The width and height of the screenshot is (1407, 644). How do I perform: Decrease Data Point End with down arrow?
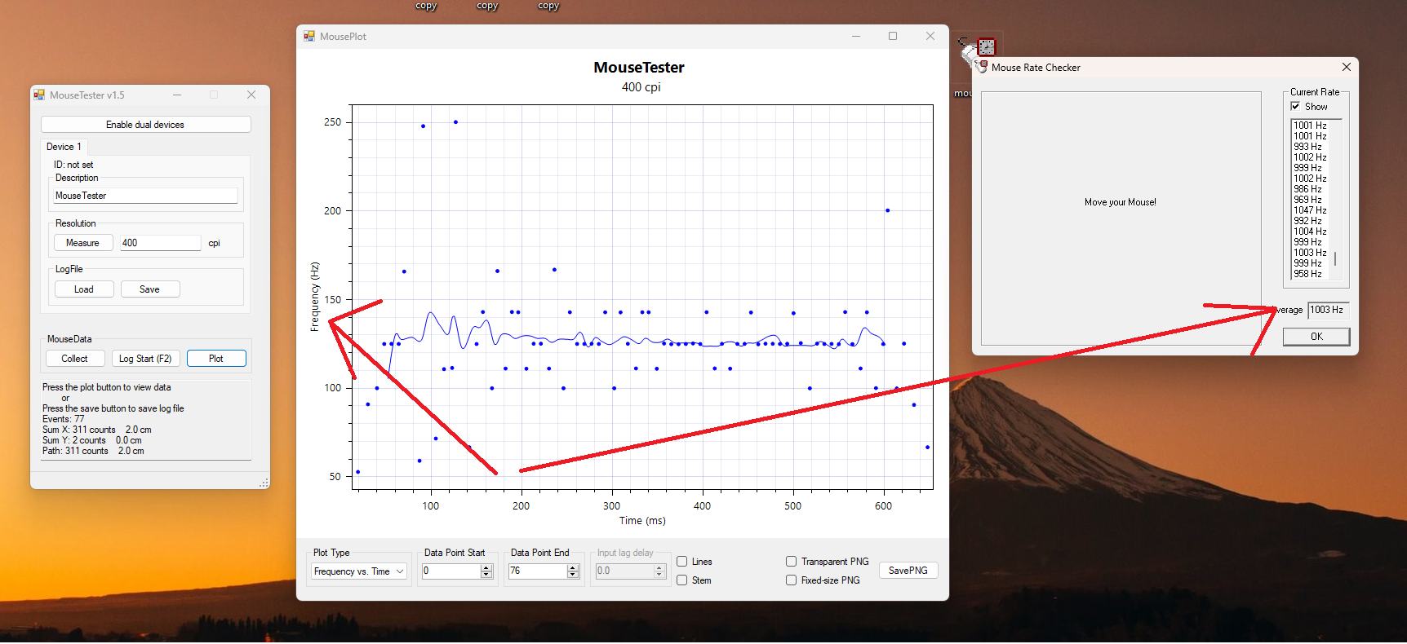(x=573, y=576)
